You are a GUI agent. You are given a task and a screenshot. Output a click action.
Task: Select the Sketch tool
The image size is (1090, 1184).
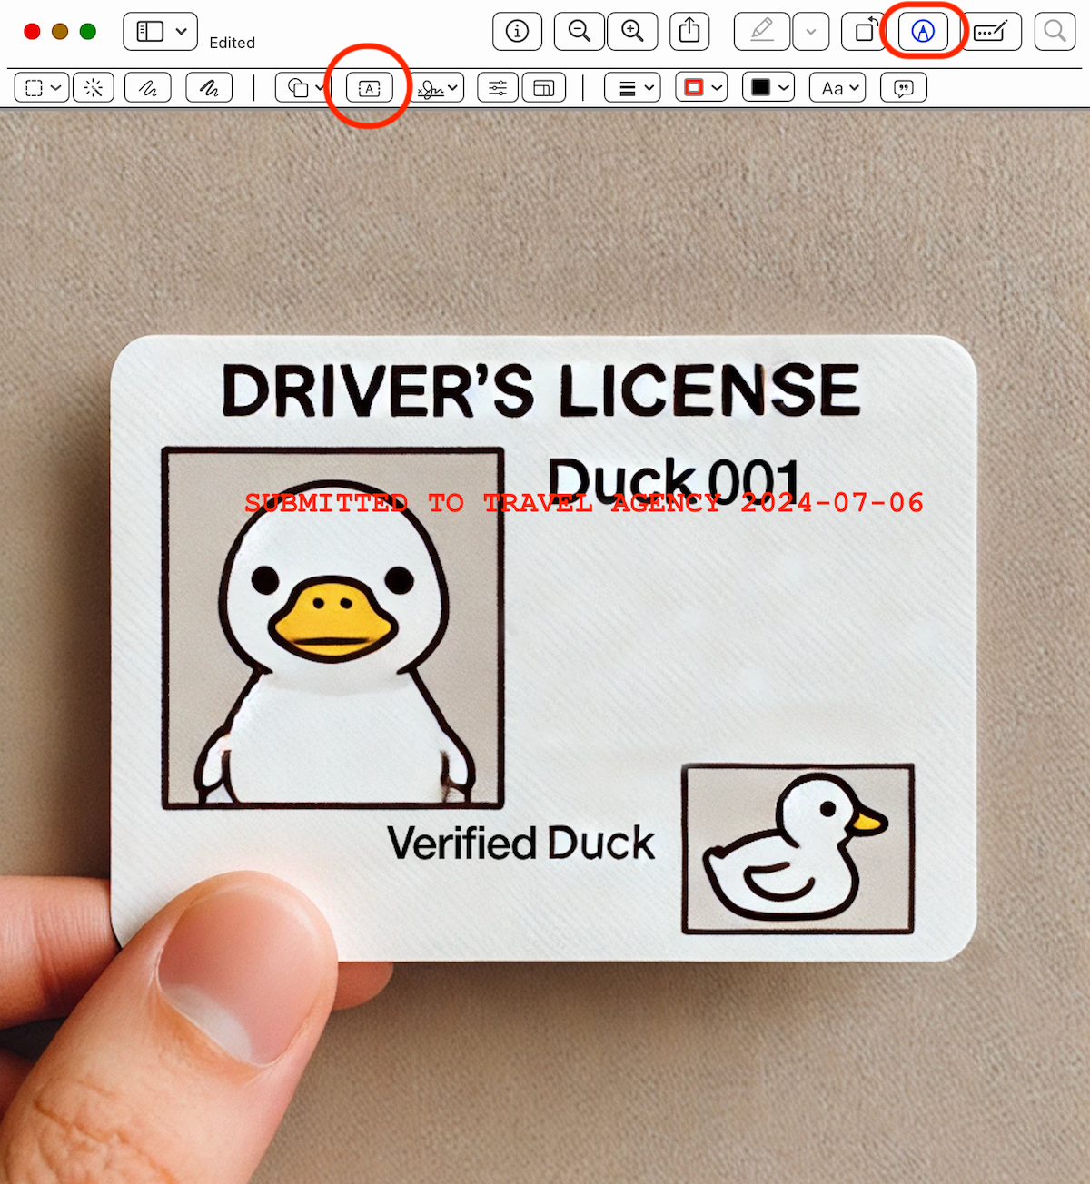[147, 87]
